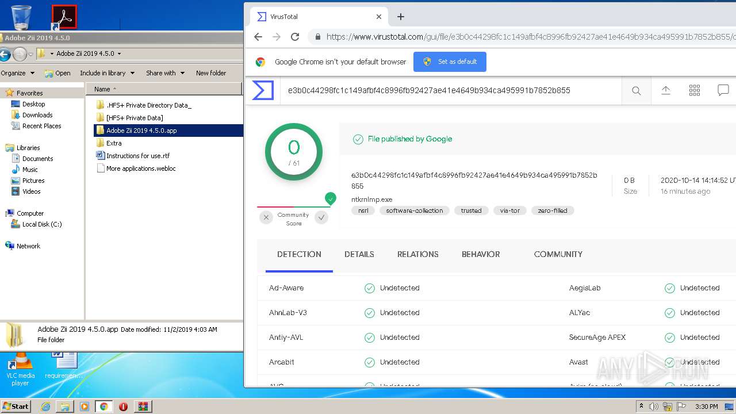Click the Start button

pos(16,407)
